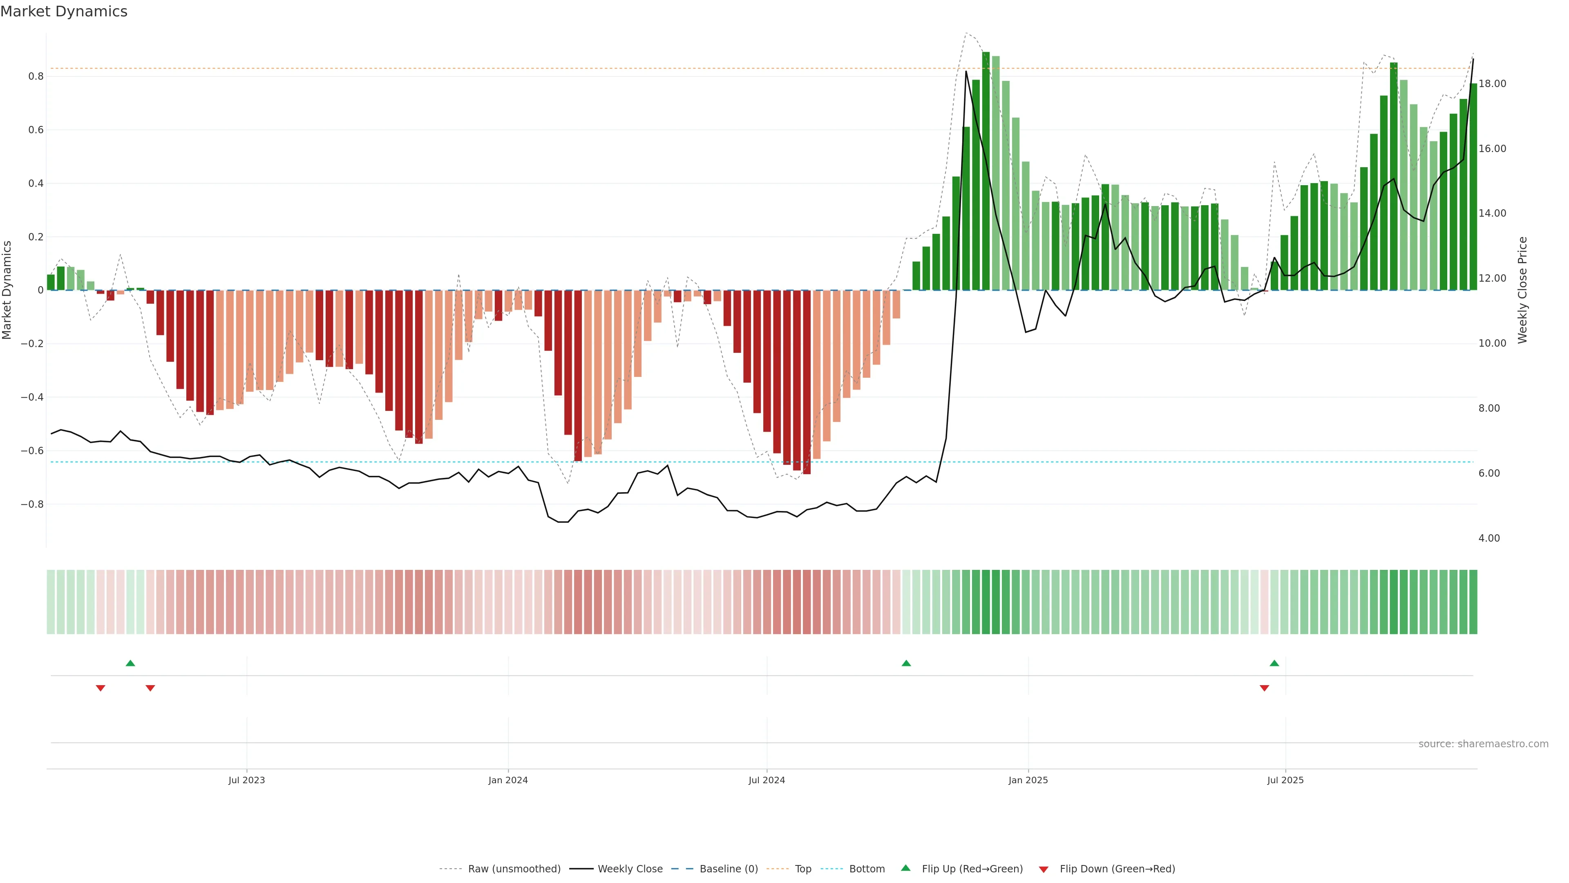Hide the Top threshold legend entry
This screenshot has height=883, width=1569.
(803, 869)
